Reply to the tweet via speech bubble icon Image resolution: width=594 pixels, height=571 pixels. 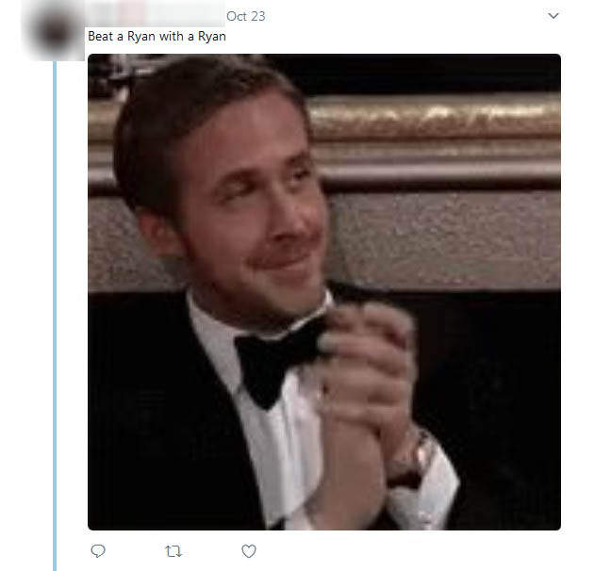point(98,551)
